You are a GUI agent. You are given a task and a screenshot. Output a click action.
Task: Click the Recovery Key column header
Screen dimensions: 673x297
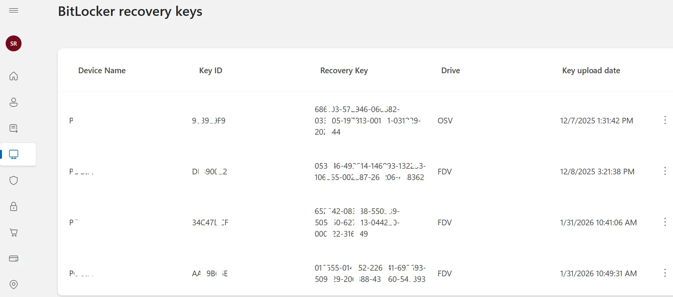pyautogui.click(x=343, y=71)
